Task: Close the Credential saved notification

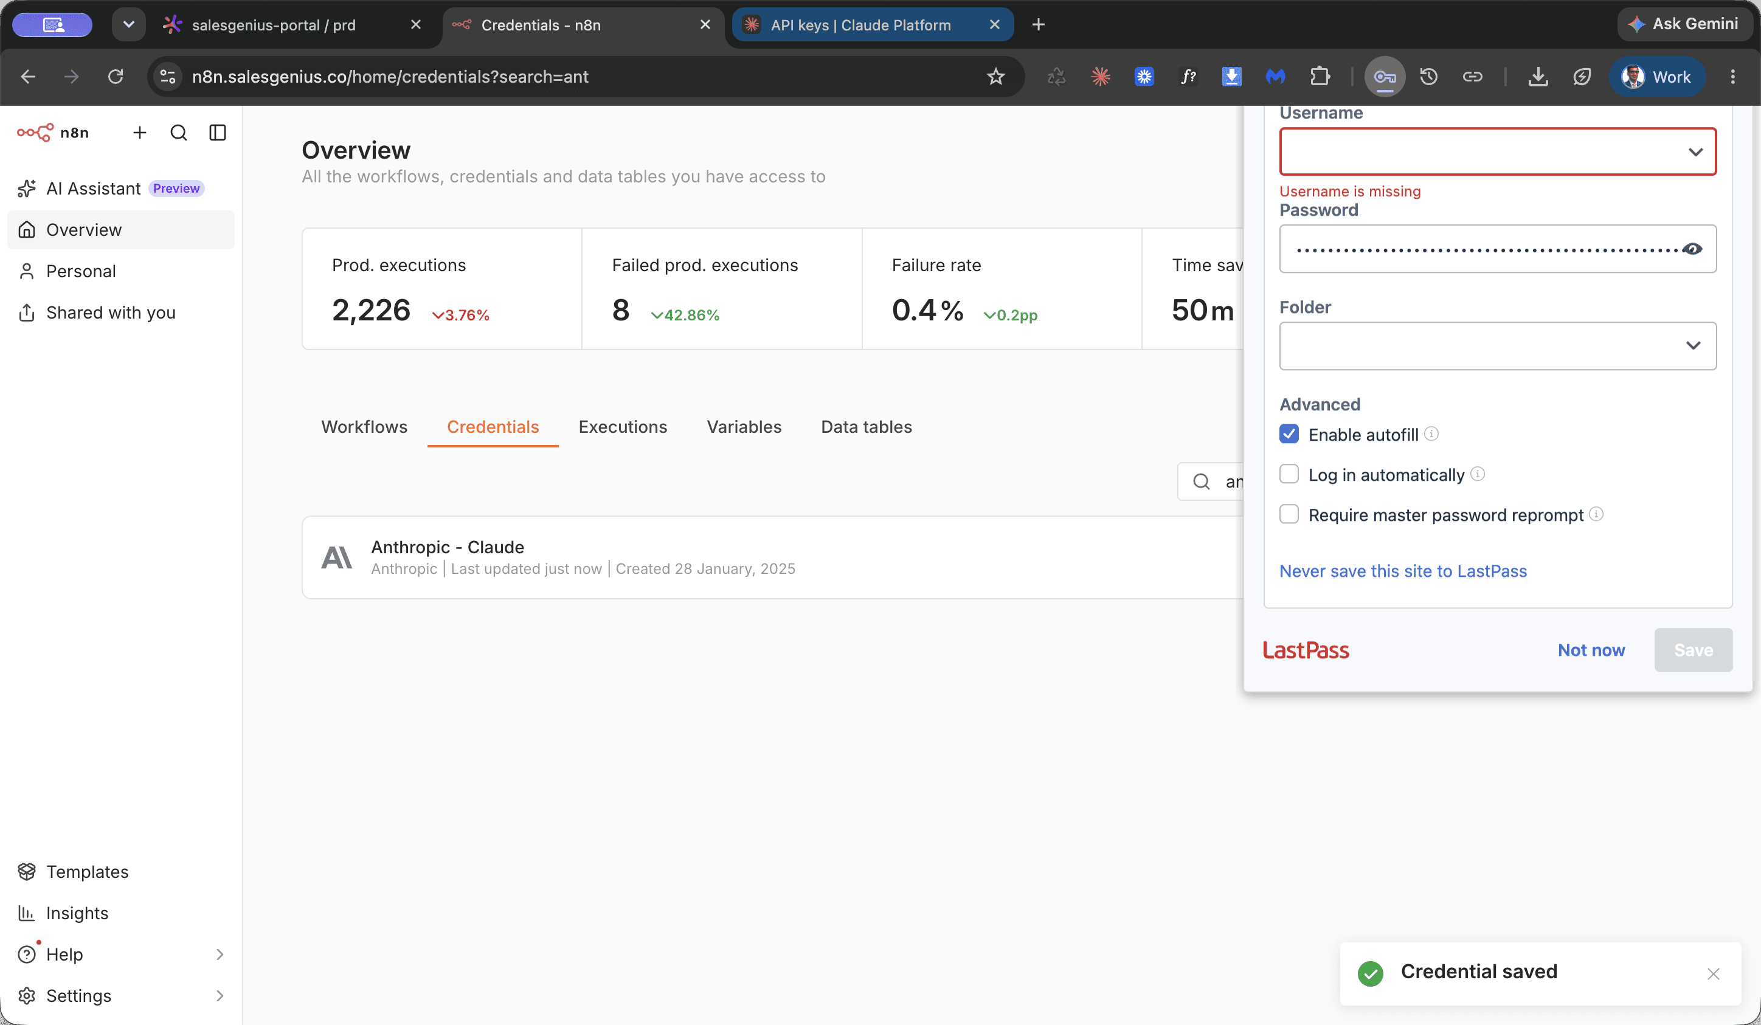Action: [x=1714, y=973]
